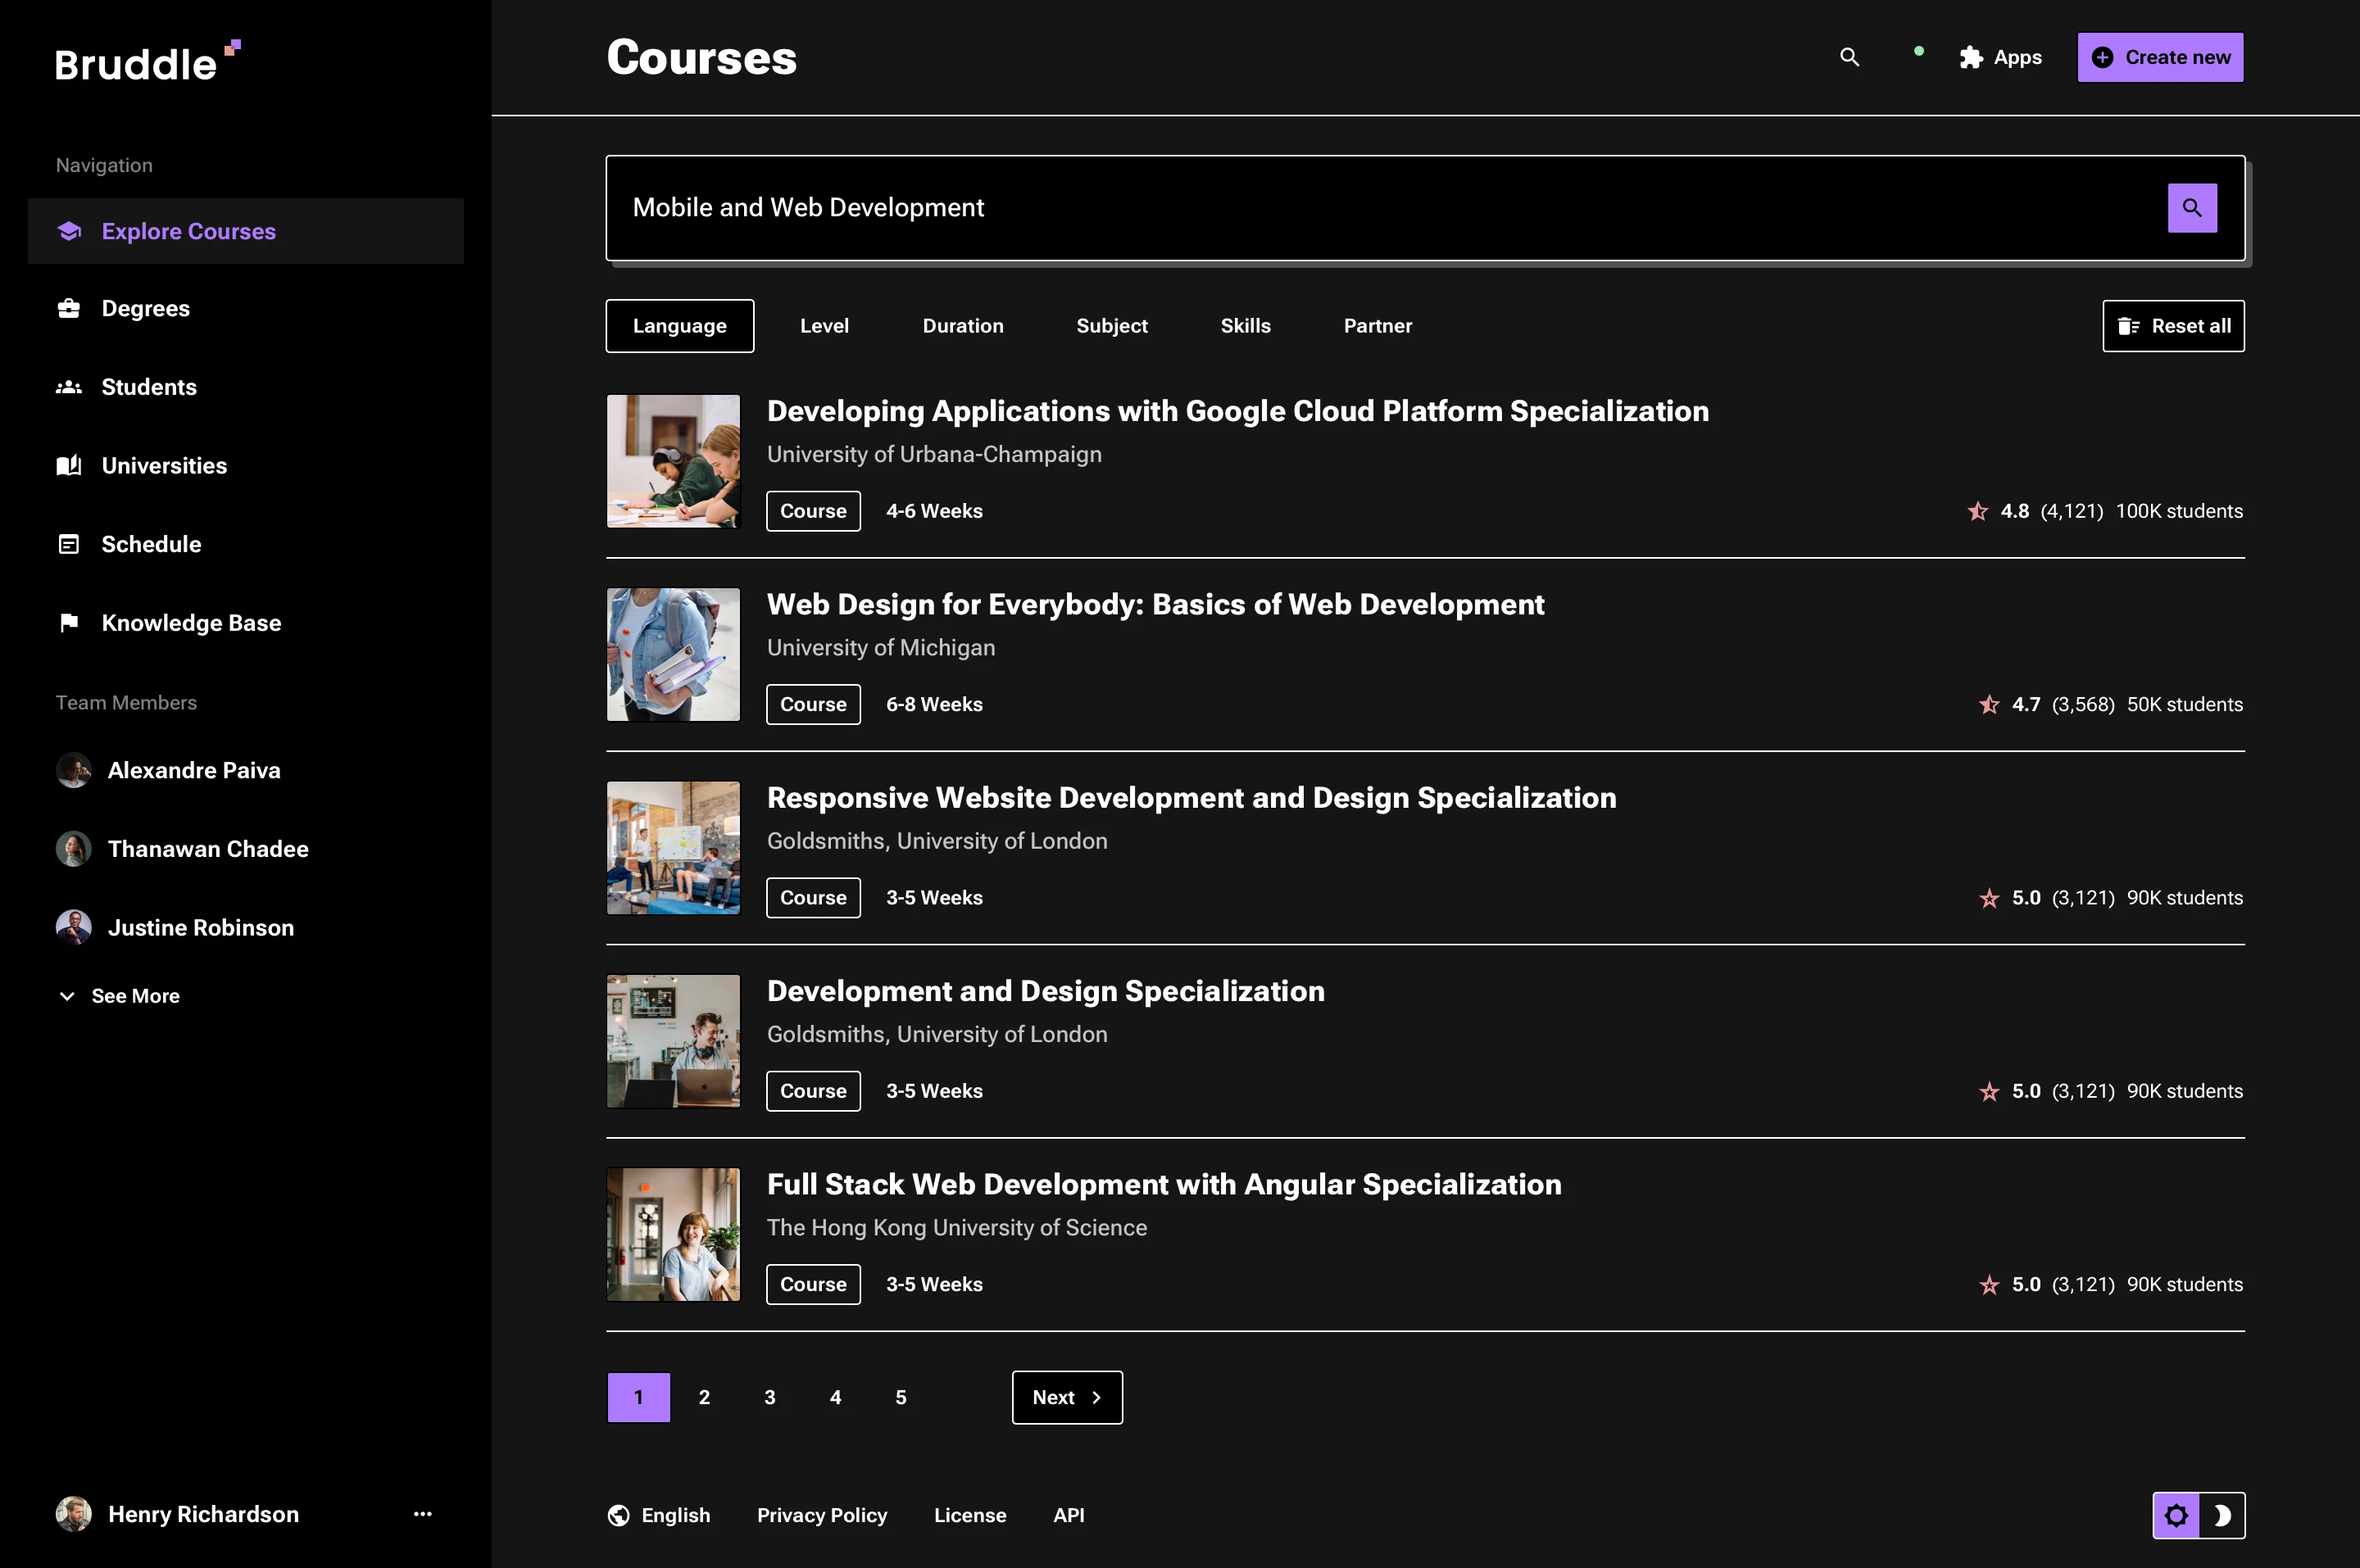Toggle dark mode with the moon icon
Viewport: 2360px width, 1568px height.
tap(2222, 1515)
